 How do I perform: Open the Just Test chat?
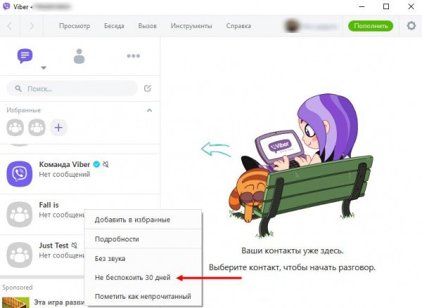(80, 255)
